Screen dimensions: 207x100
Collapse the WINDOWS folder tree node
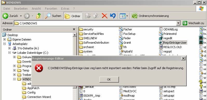[14, 79]
